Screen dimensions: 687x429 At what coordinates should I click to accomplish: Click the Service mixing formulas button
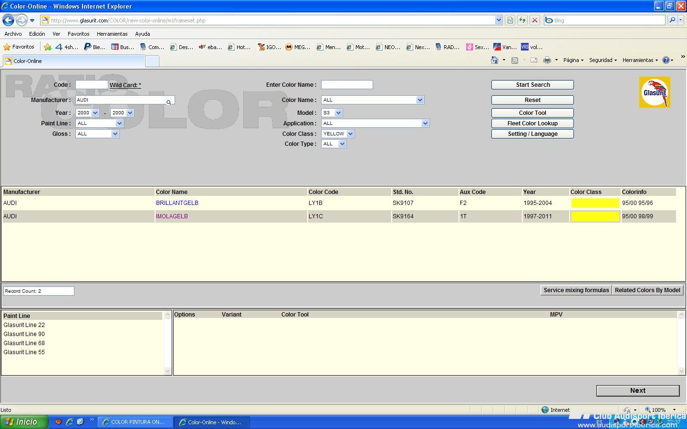[x=576, y=290]
